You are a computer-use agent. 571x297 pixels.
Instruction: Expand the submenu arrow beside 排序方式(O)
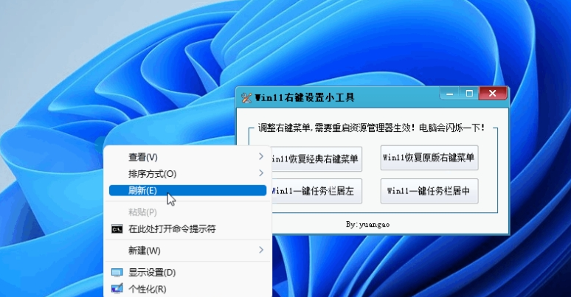click(x=261, y=173)
